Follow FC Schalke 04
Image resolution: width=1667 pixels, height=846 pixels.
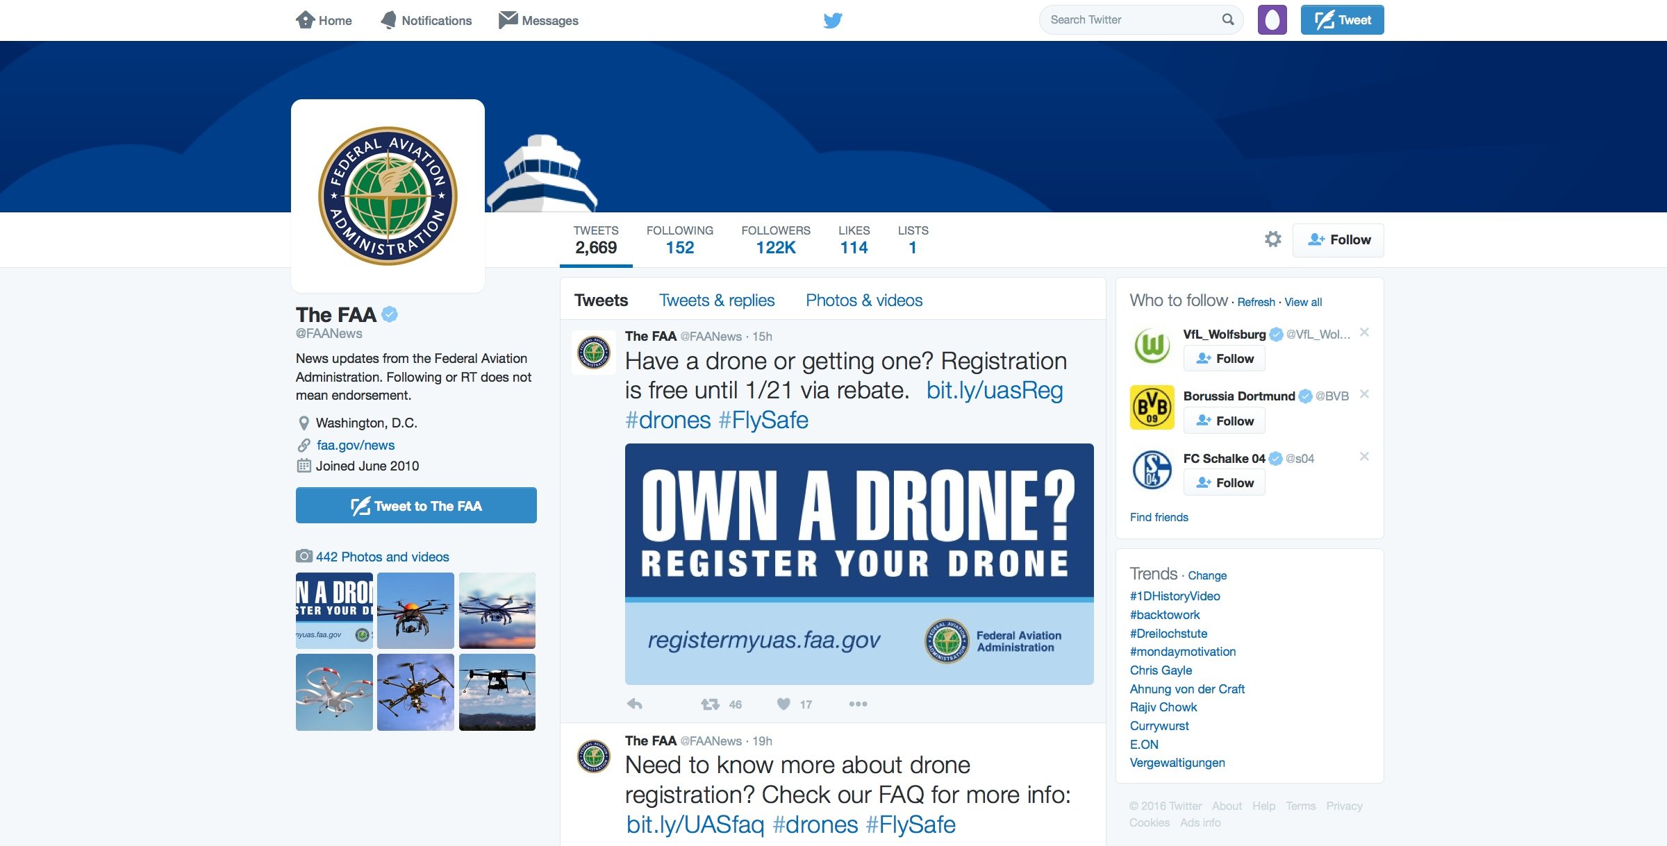tap(1224, 482)
